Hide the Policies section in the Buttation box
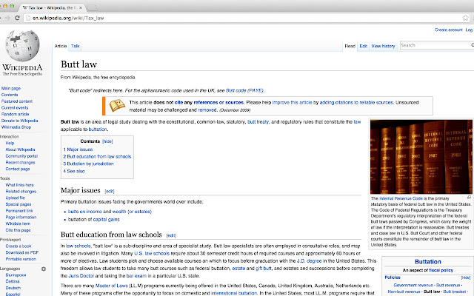 466,277
